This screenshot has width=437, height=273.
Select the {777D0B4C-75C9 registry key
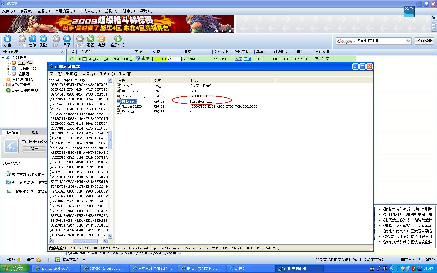coord(79,201)
